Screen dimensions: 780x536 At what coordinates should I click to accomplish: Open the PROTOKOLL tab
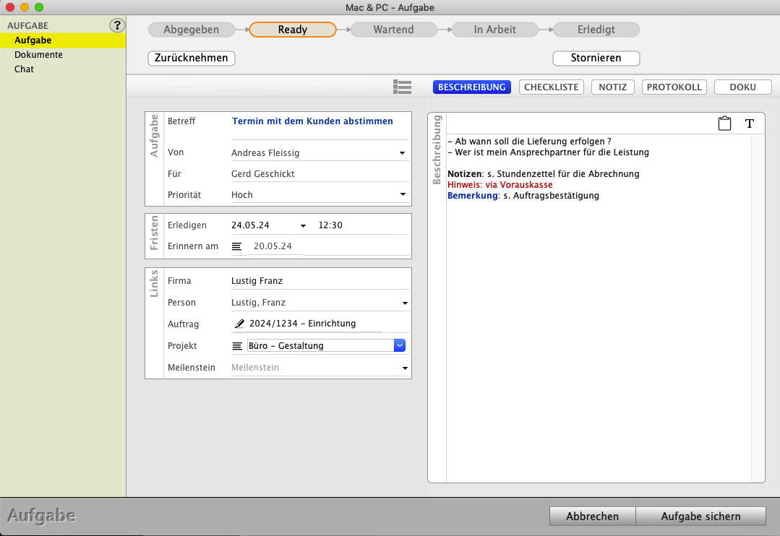(674, 87)
